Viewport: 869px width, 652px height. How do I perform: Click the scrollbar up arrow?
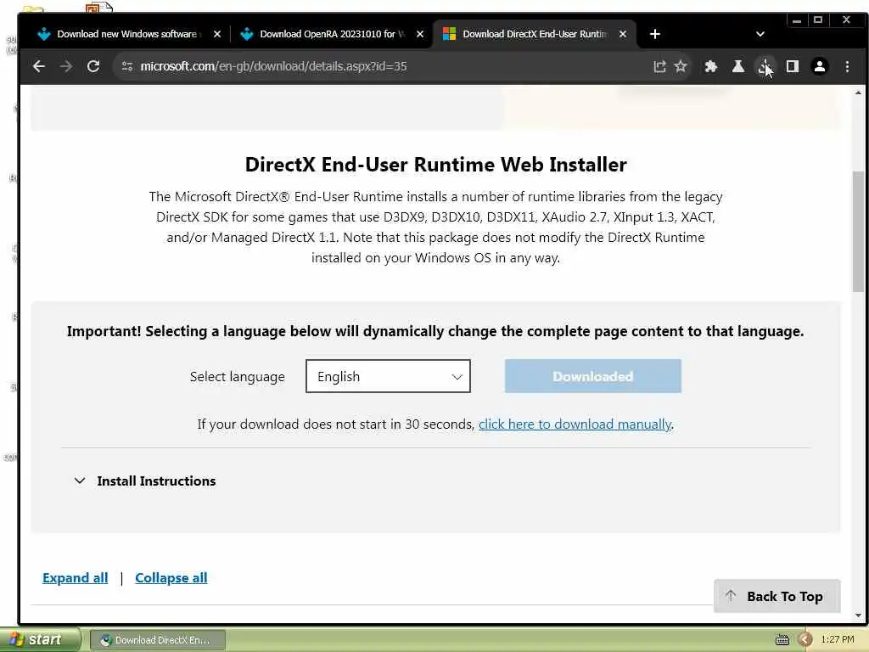click(x=858, y=93)
